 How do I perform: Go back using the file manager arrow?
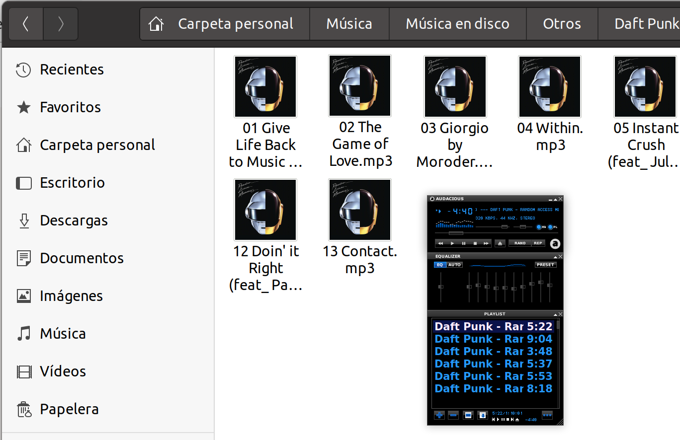pos(26,24)
